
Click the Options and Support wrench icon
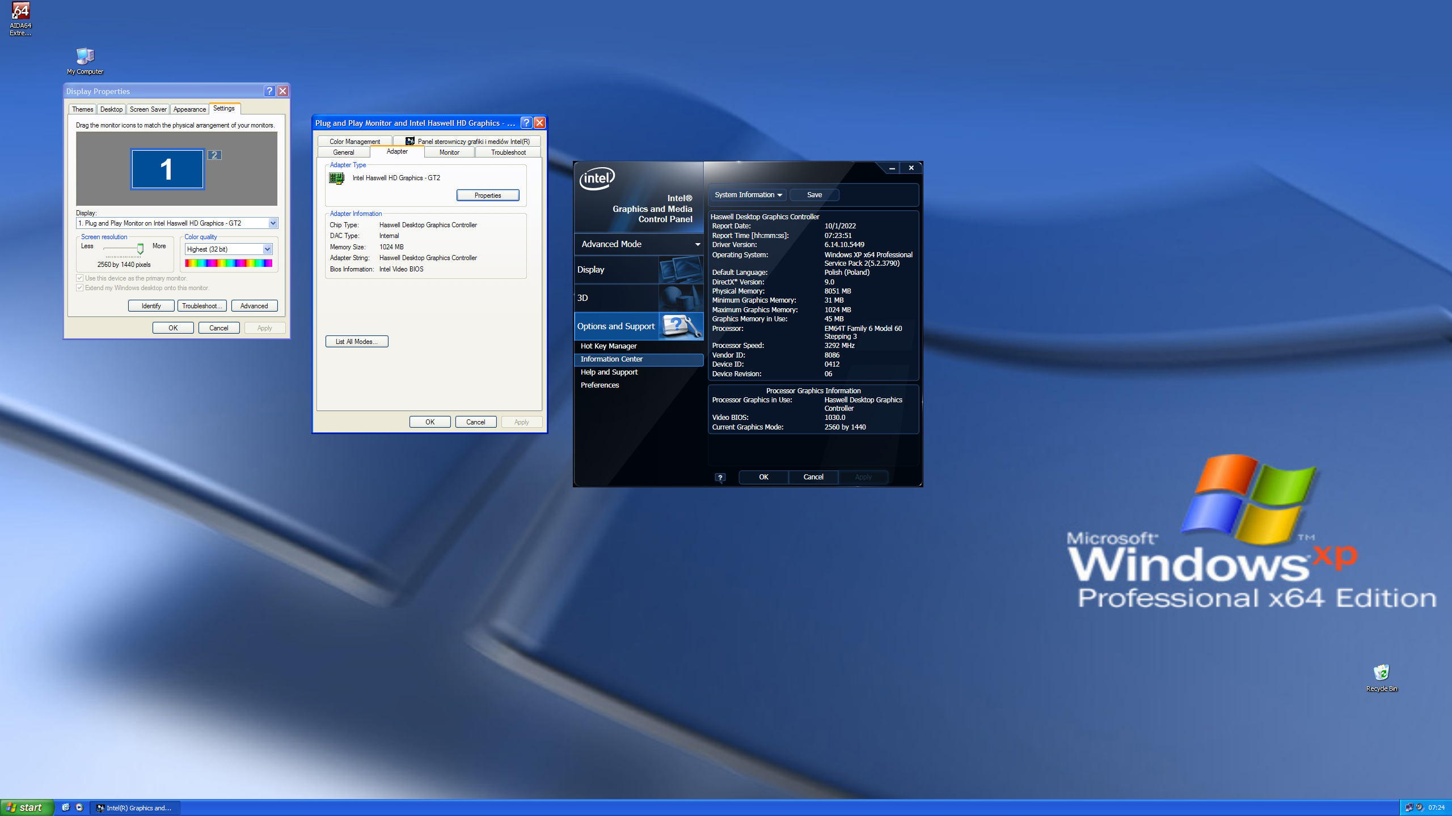(681, 326)
